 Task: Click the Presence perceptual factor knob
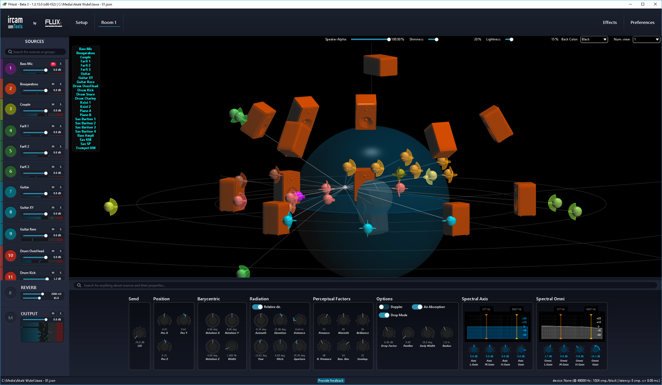click(x=324, y=320)
